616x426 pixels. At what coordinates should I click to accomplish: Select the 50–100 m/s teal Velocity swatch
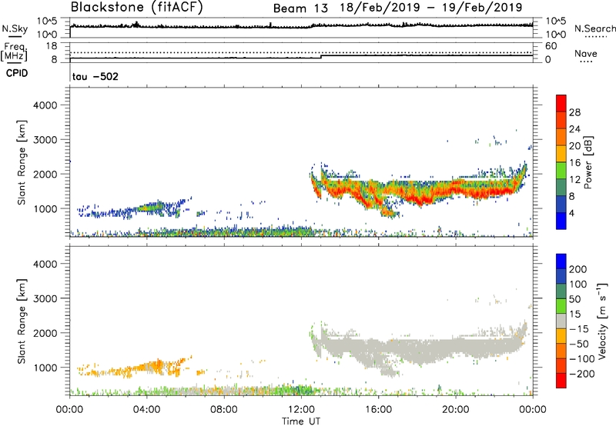[x=561, y=291]
